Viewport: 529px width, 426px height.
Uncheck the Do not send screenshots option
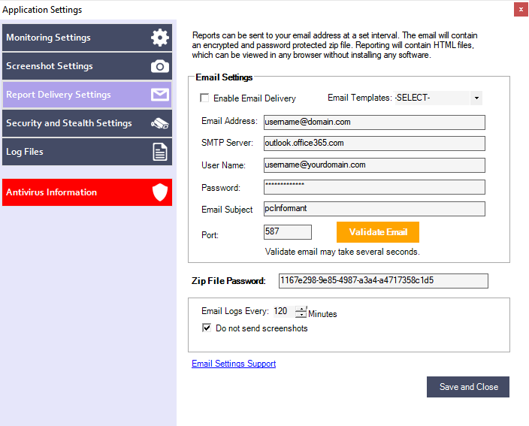click(207, 328)
